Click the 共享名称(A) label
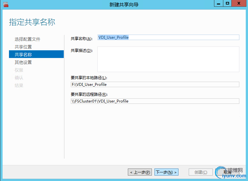This screenshot has height=181, width=248. coord(81,39)
